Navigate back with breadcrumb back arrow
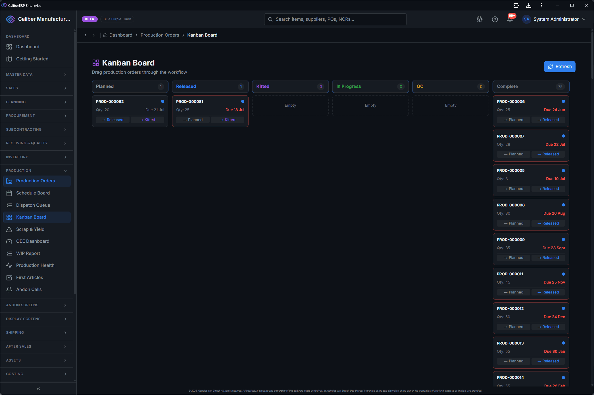Viewport: 594px width, 395px height. click(x=86, y=35)
